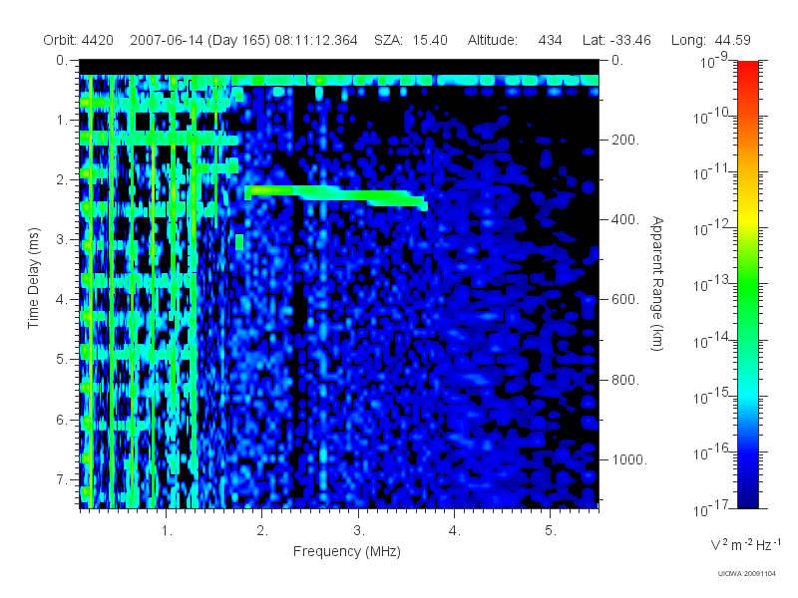
Task: Click the 'Long: 44.59' header text
Action: [710, 40]
